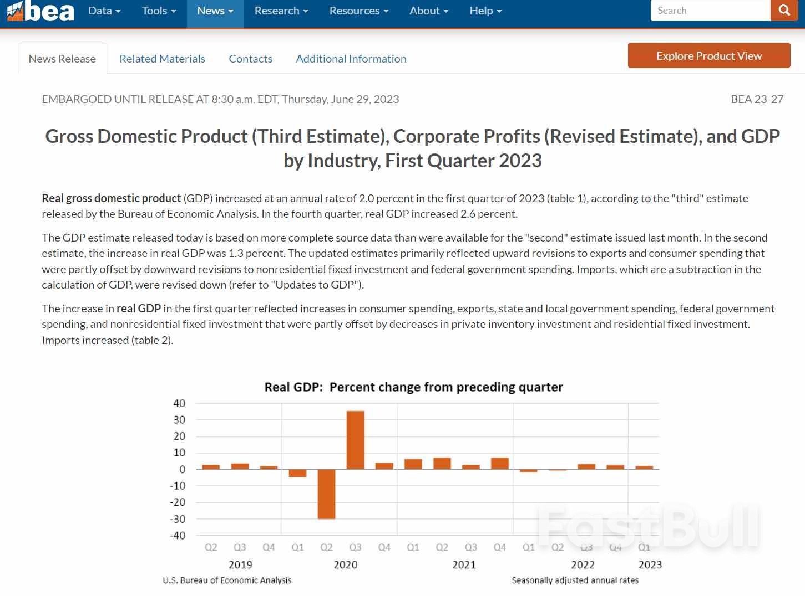The image size is (805, 596).
Task: Open the Research dropdown menu
Action: [281, 11]
